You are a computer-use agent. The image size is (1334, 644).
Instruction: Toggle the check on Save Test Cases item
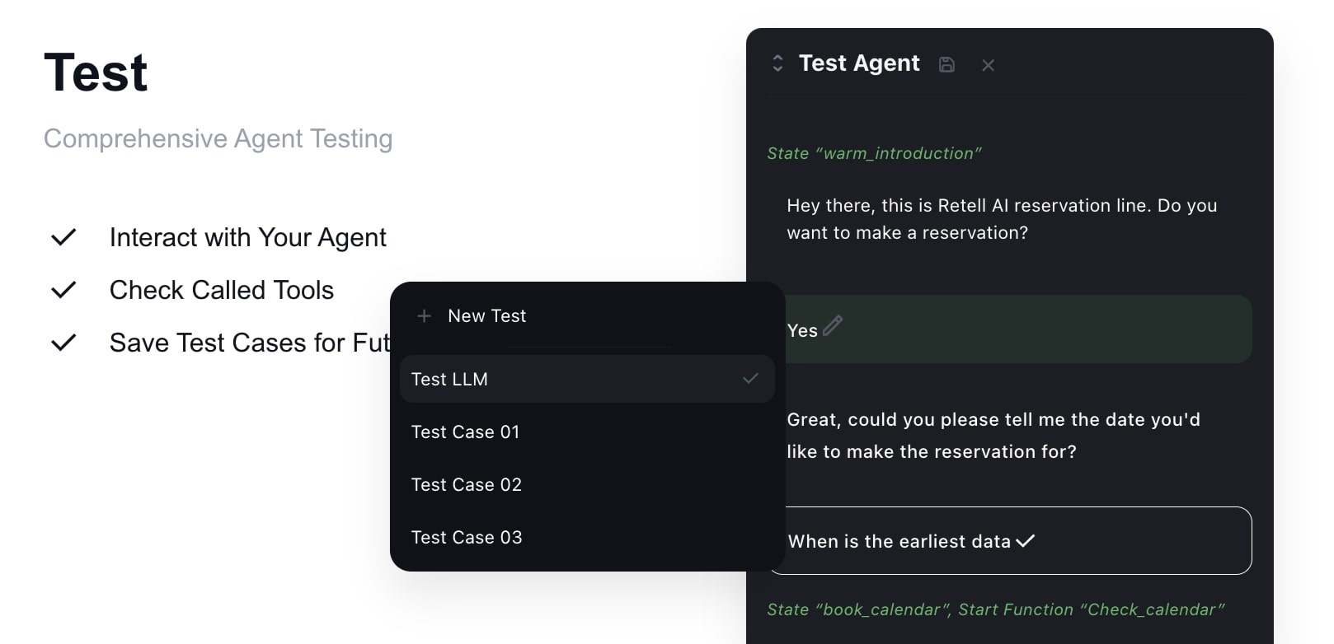click(63, 343)
